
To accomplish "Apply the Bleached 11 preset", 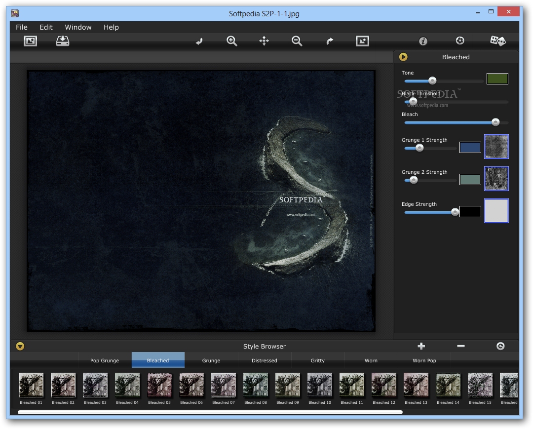I will pyautogui.click(x=352, y=385).
